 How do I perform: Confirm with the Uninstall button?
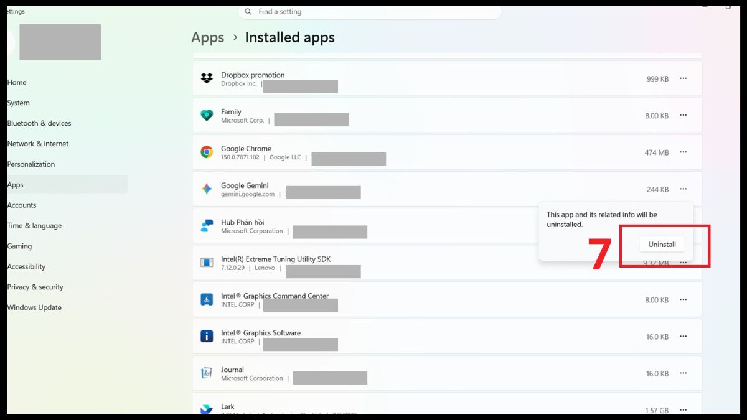[x=662, y=245]
